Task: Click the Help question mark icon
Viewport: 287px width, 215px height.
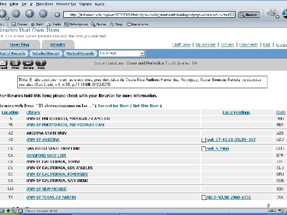Action: pos(41,65)
